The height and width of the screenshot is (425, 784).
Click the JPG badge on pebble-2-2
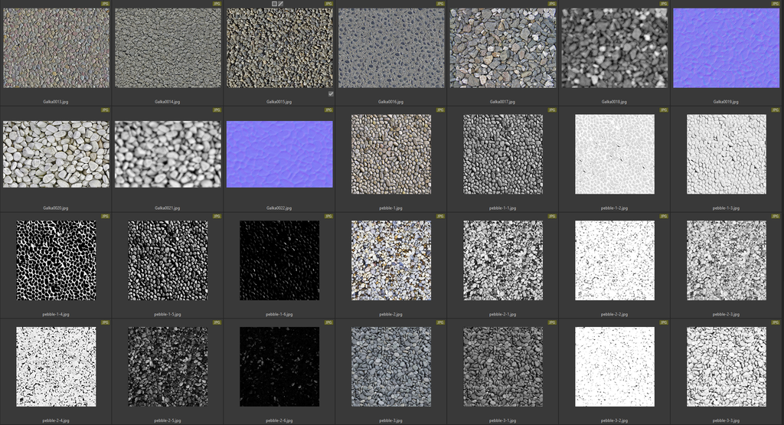664,217
